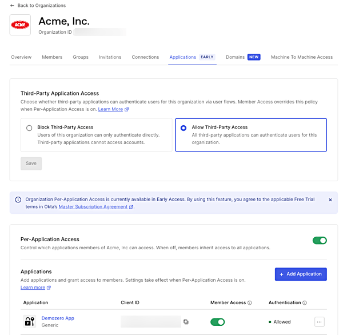Viewport: 343px width, 335px height.
Task: Open Machine To Machine Access tab
Action: [302, 57]
